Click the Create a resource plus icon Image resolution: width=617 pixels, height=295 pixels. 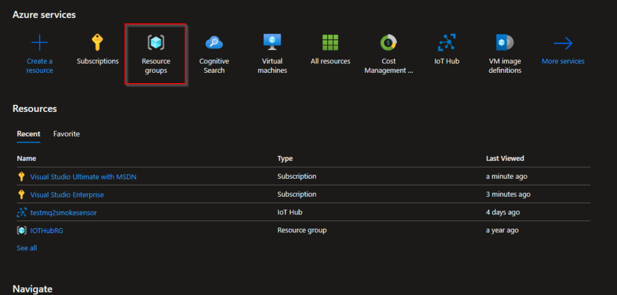[x=39, y=43]
